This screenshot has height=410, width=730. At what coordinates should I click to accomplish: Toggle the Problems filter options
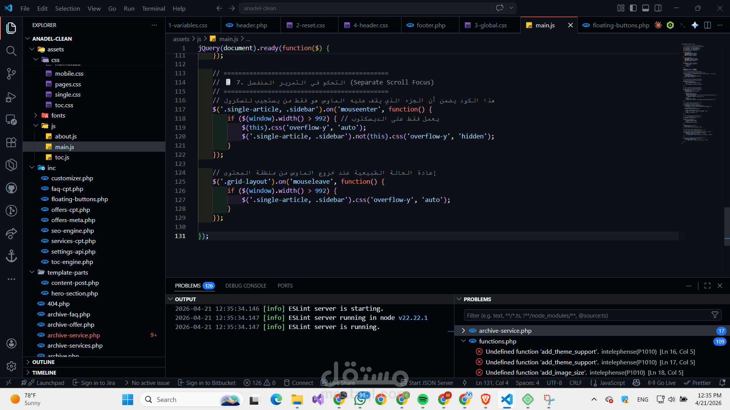(715, 315)
